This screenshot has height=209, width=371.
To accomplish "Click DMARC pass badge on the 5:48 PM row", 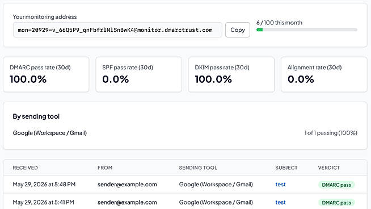I will (336, 185).
